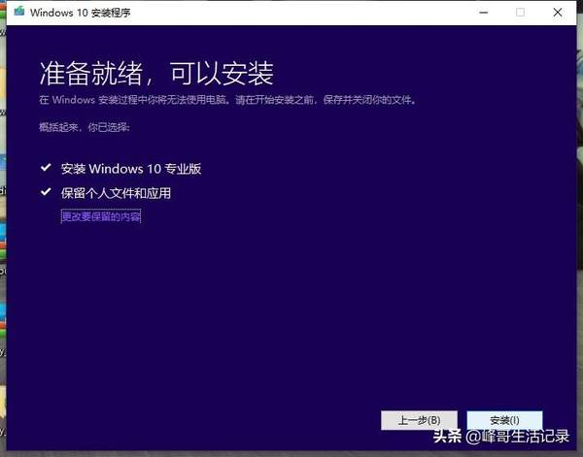Select the 保留个人文件和应用 text
The width and height of the screenshot is (583, 457).
(x=116, y=193)
